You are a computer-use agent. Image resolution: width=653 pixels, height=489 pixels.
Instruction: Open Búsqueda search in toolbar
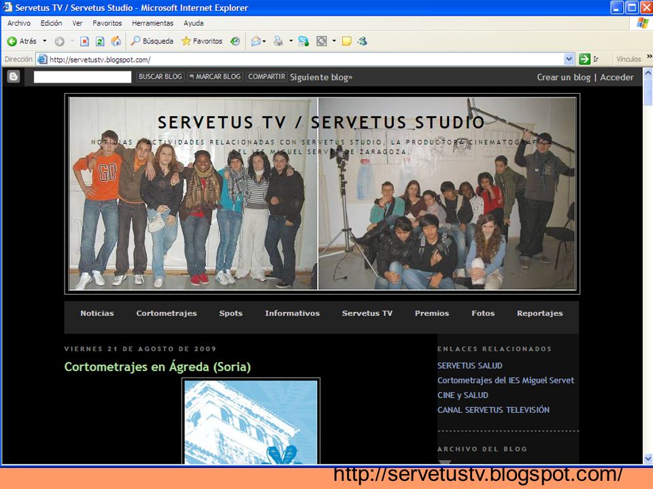152,41
